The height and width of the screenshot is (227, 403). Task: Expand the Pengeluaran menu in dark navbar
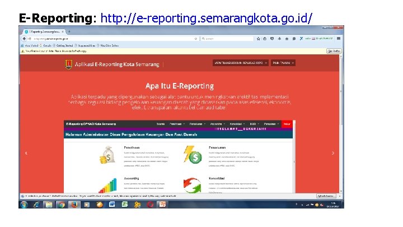198,124
